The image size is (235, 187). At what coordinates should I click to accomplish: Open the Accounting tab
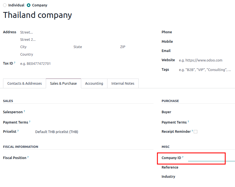pos(94,84)
